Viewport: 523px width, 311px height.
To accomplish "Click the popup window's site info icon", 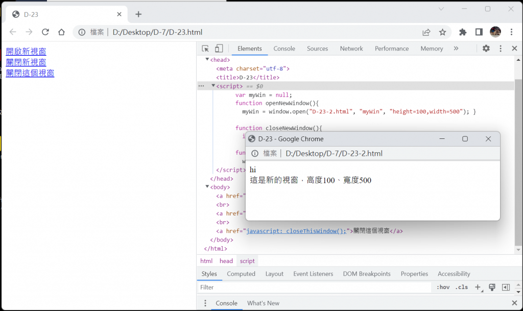I will click(x=255, y=153).
